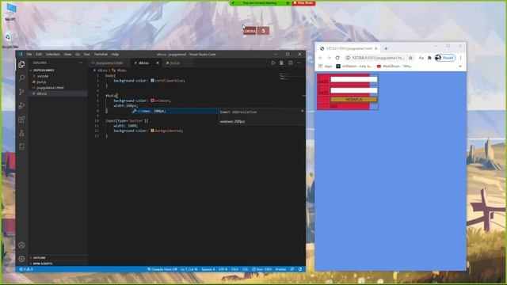The height and width of the screenshot is (285, 507).
Task: Expand the .vscode folder in Explorer
Action: point(41,76)
